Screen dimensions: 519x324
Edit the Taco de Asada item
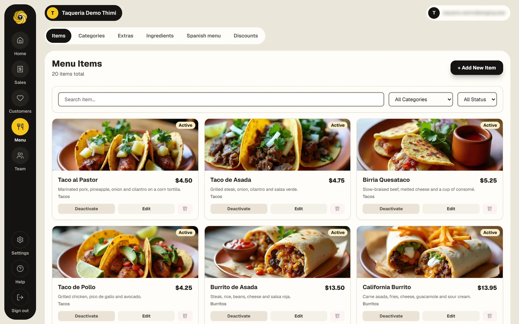coord(299,209)
